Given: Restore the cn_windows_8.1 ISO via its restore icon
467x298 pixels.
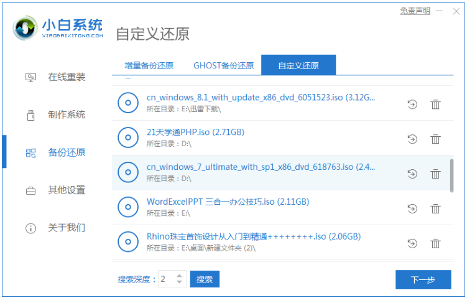Looking at the screenshot, I should pyautogui.click(x=412, y=105).
